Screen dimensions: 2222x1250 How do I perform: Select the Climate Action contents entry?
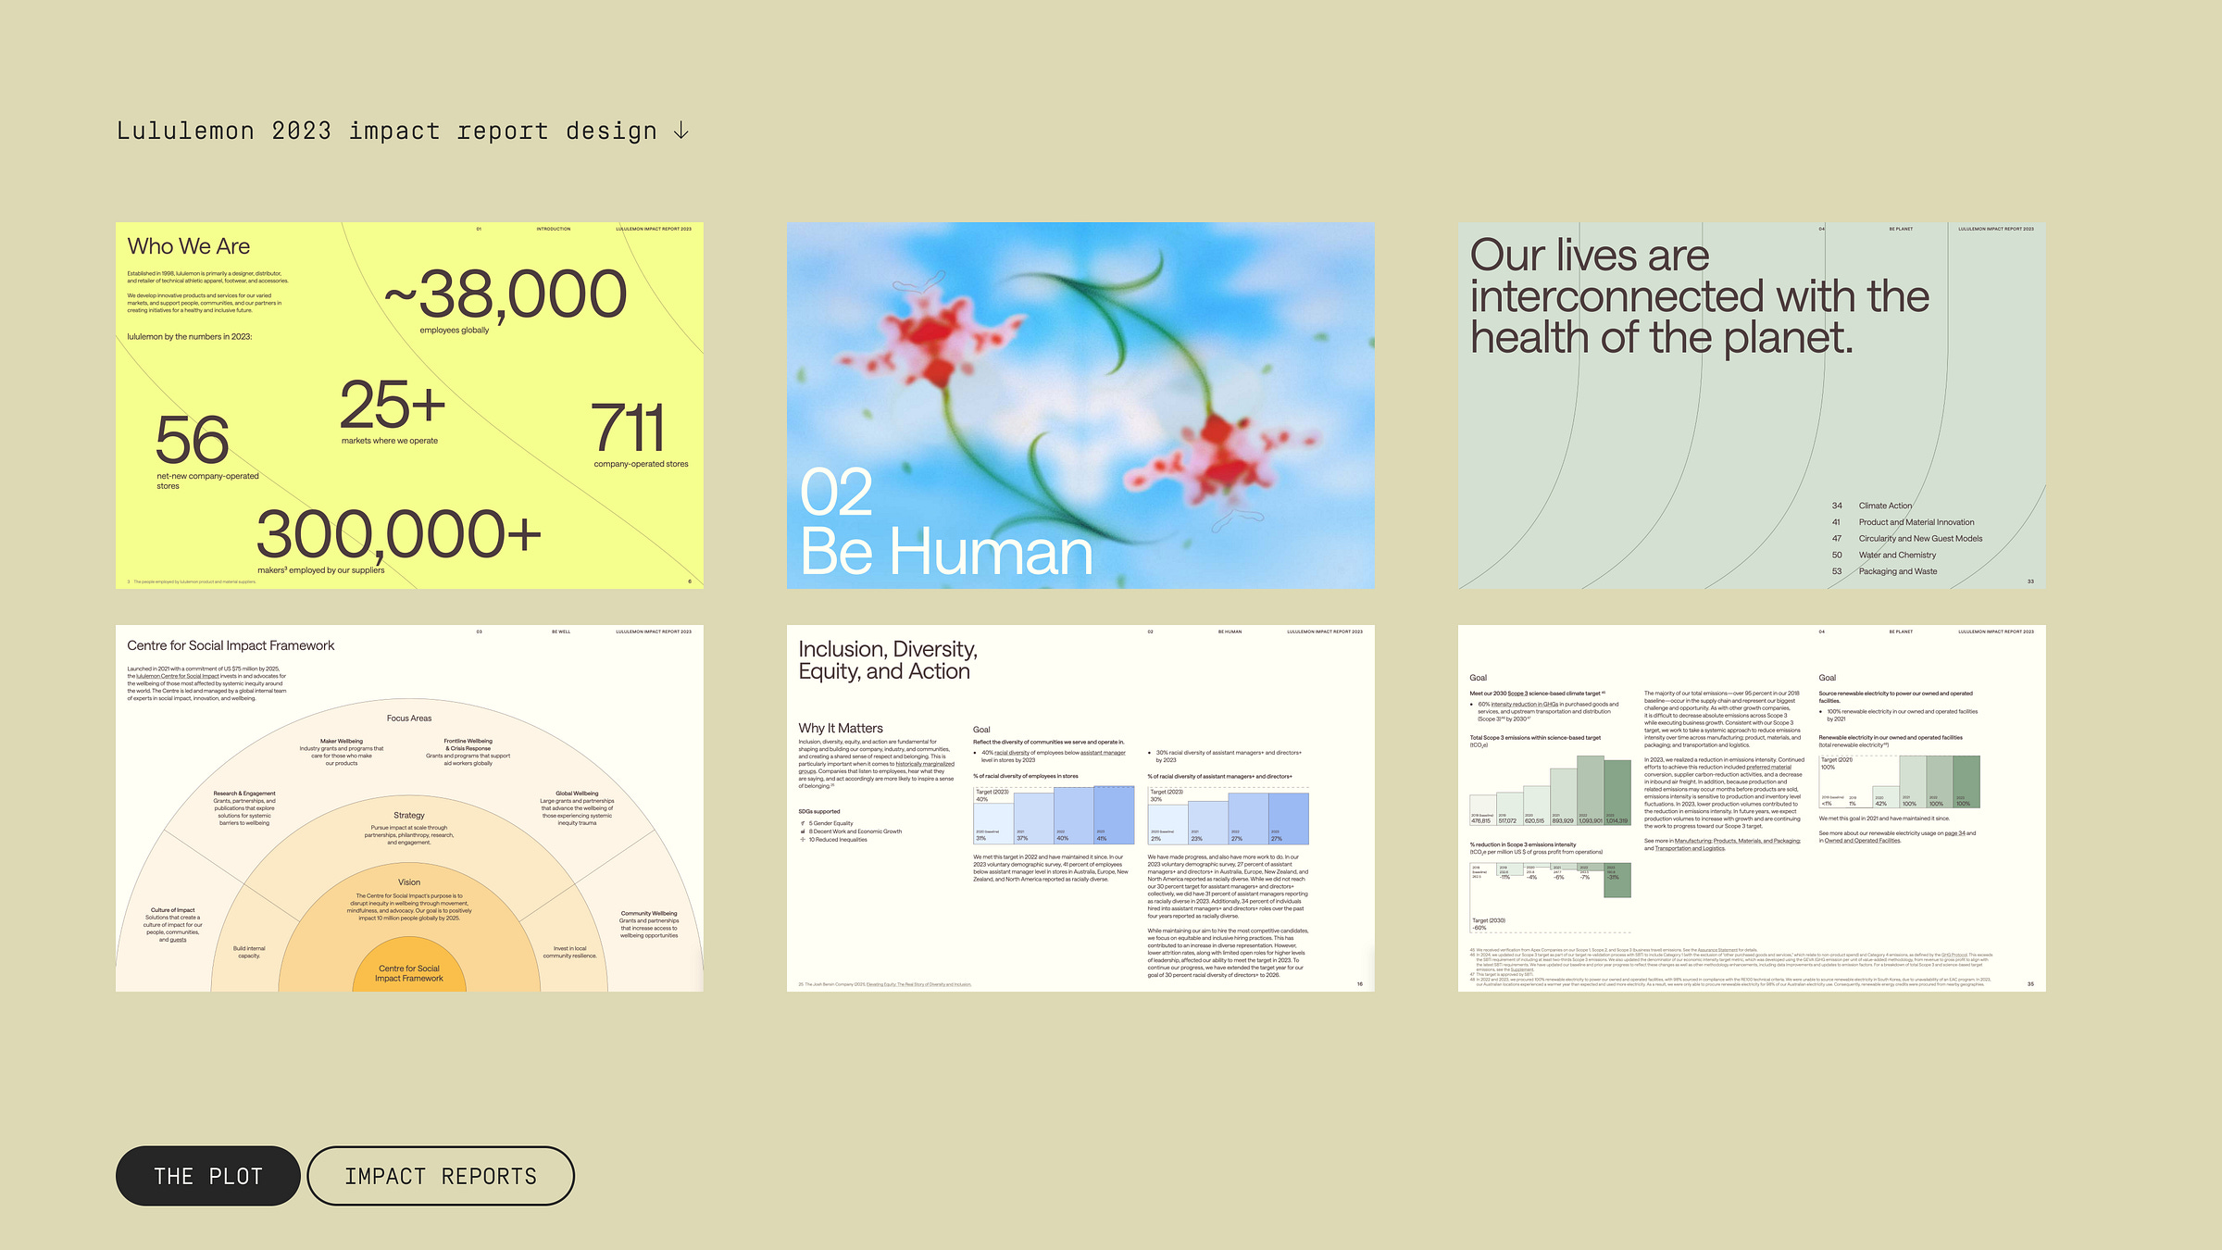point(1884,506)
